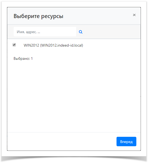This screenshot has width=150, height=164.
Task: Select the WIN2012 (WIN2012.indeed-id.local) label
Action: 53,45
